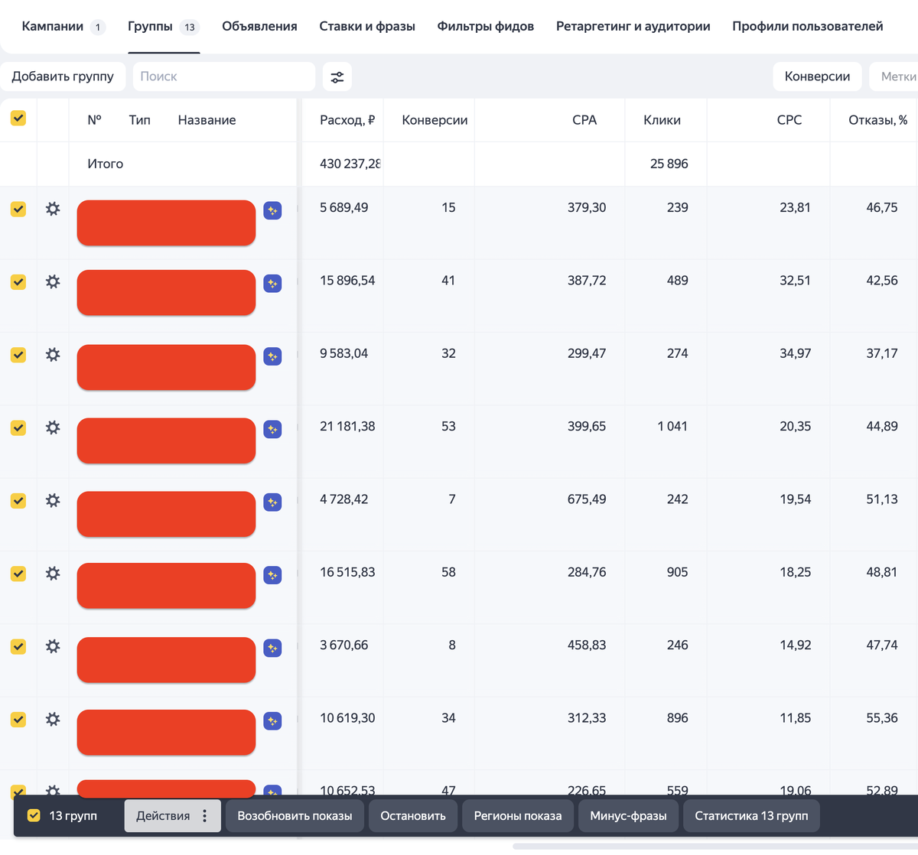Open Статистика 13 групп
Viewport: 918px width, 855px height.
click(751, 816)
